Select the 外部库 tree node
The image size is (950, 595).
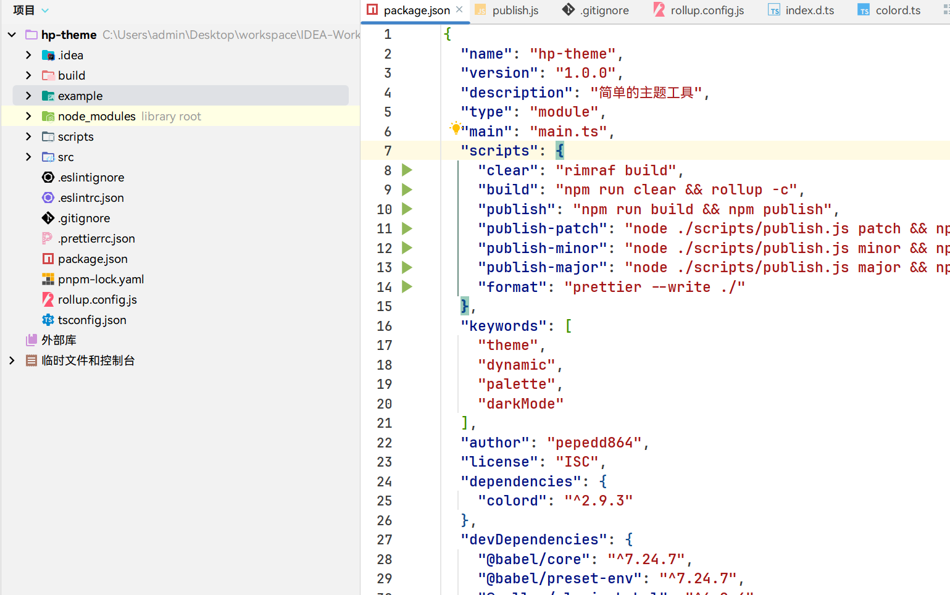59,340
